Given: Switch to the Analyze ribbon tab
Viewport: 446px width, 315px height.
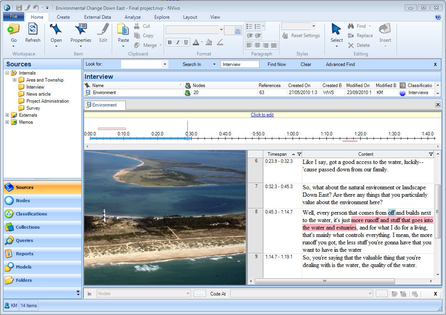Looking at the screenshot, I should 132,17.
